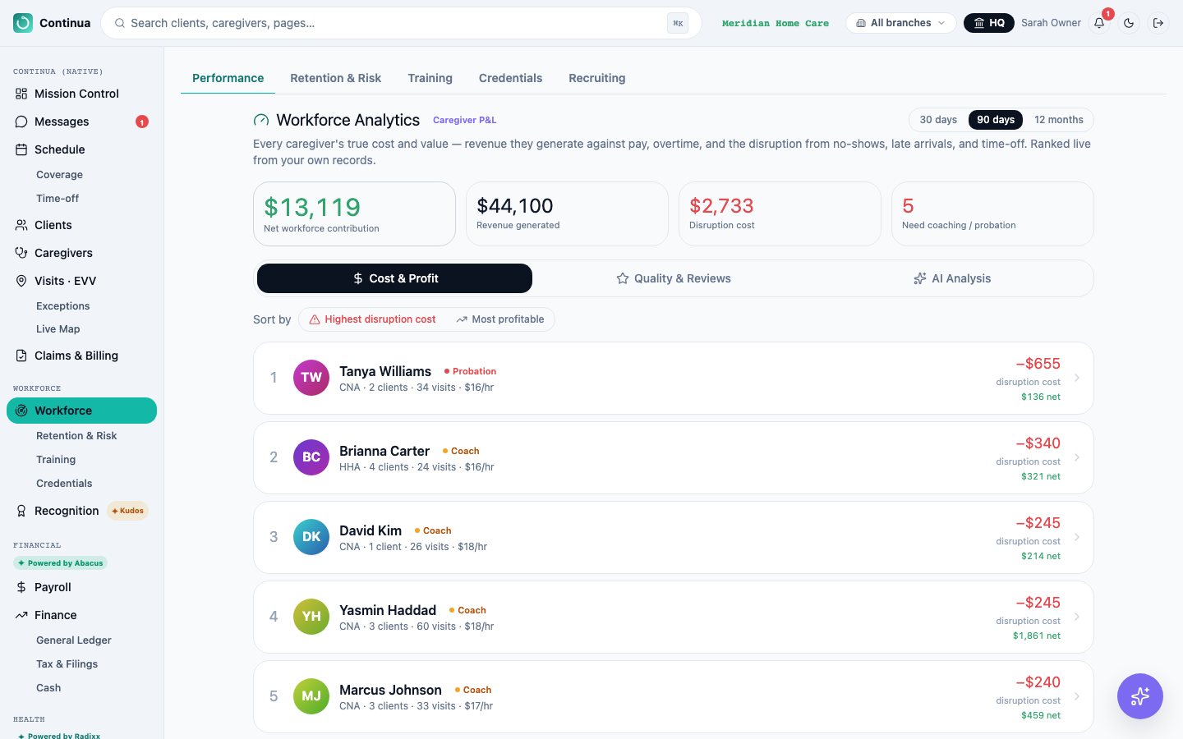
Task: Switch to Recruiting top tab
Action: click(x=597, y=78)
